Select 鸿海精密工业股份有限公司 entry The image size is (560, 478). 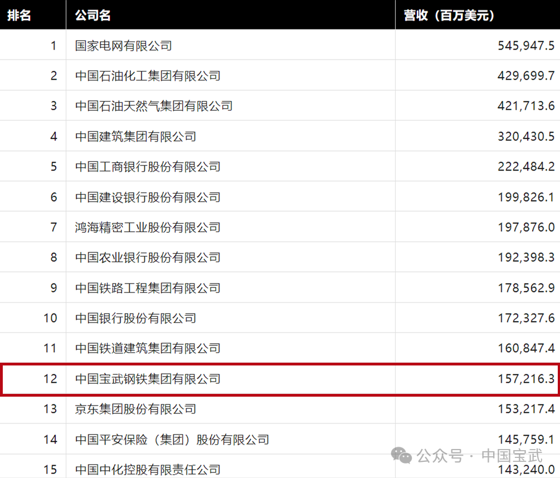[148, 227]
